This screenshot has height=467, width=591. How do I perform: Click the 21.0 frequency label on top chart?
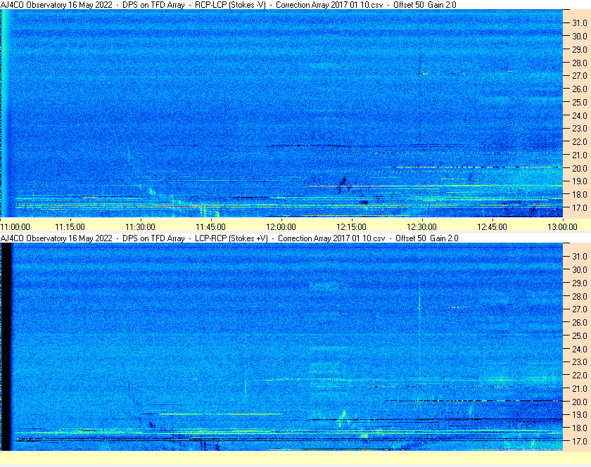tap(580, 155)
